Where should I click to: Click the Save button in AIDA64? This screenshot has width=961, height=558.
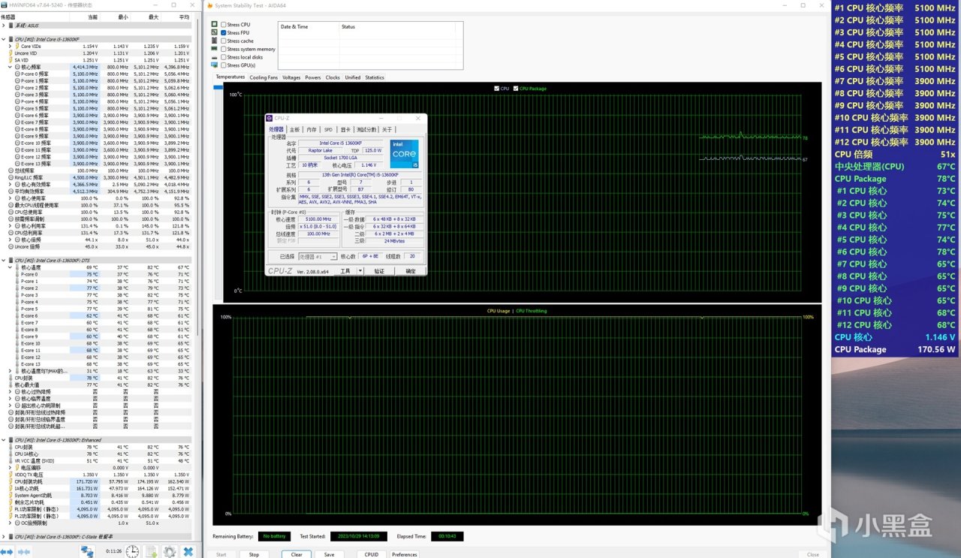tap(329, 554)
